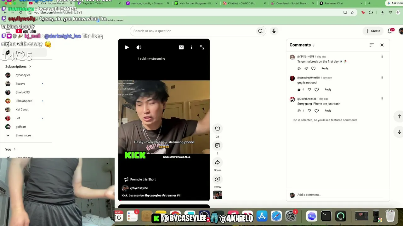Screen dimensions: 403x226
Task: Click the search magnifier button
Action: click(260, 31)
